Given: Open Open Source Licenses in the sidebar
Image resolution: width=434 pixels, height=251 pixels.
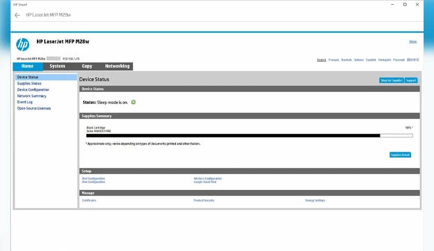Looking at the screenshot, I should [34, 108].
